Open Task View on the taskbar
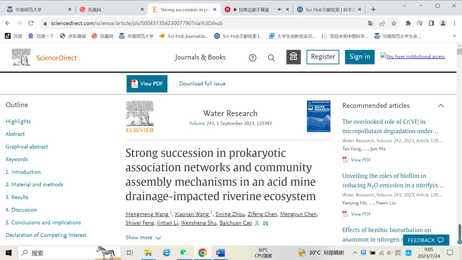462x260 pixels. pyautogui.click(x=130, y=253)
